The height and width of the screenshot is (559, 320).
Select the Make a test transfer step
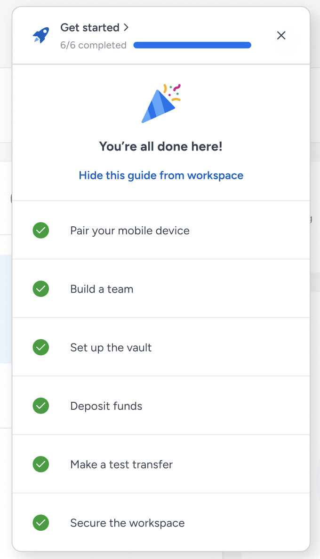click(x=121, y=464)
